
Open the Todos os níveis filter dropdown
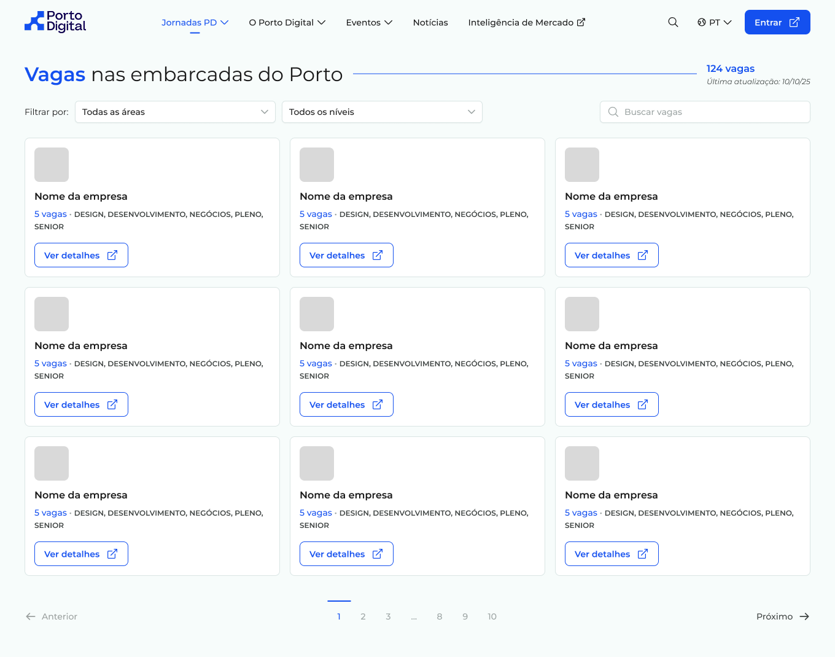(x=382, y=112)
